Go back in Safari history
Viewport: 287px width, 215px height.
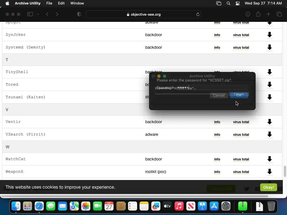pyautogui.click(x=47, y=14)
